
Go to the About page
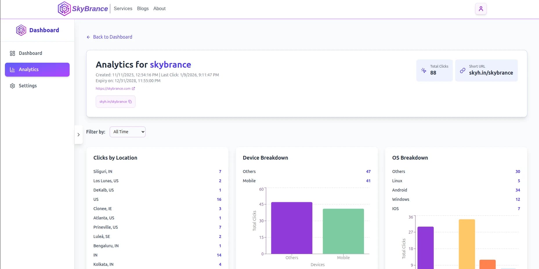click(159, 9)
